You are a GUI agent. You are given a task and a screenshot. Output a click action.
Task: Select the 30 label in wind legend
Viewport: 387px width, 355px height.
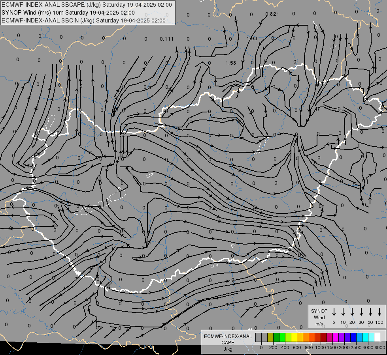click(x=361, y=322)
